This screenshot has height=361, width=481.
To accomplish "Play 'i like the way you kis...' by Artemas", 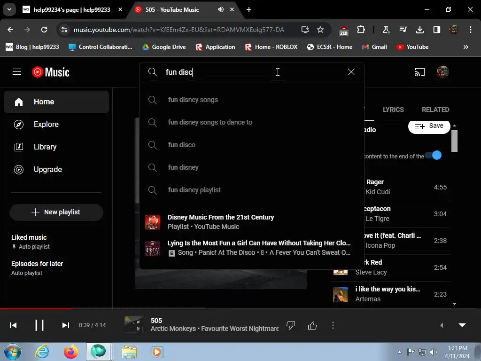I will point(390,294).
